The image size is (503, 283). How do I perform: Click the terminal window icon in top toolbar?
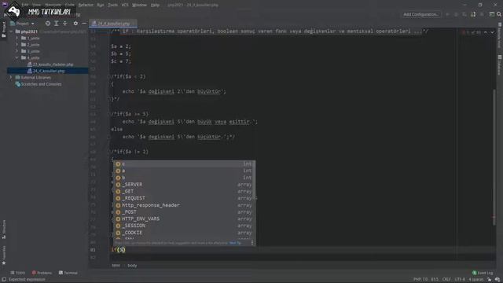coord(492,14)
